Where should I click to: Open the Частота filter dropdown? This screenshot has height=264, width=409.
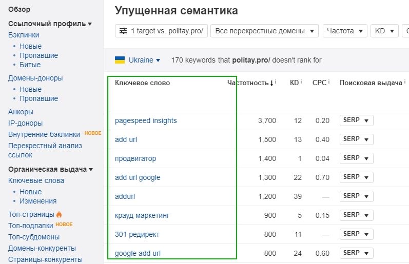(345, 31)
